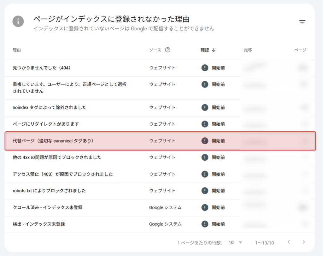Click the info icon beside the report title
The height and width of the screenshot is (256, 323).
click(x=18, y=22)
